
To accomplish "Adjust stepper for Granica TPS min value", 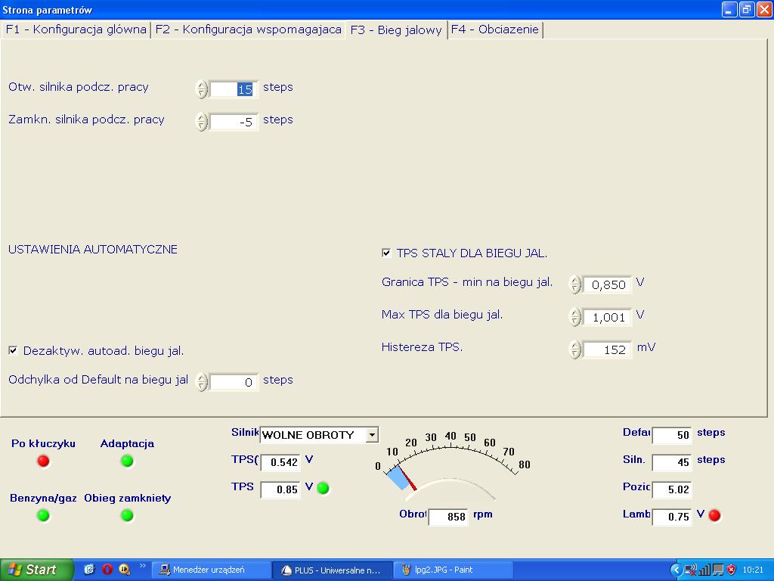I will [x=575, y=284].
